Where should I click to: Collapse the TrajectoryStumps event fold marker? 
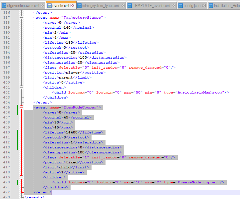[x=21, y=17]
